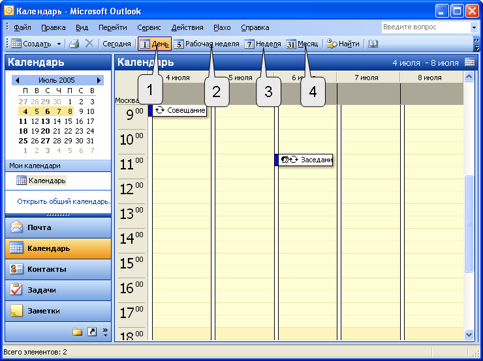Jump to today via the Сегодня button

(117, 44)
